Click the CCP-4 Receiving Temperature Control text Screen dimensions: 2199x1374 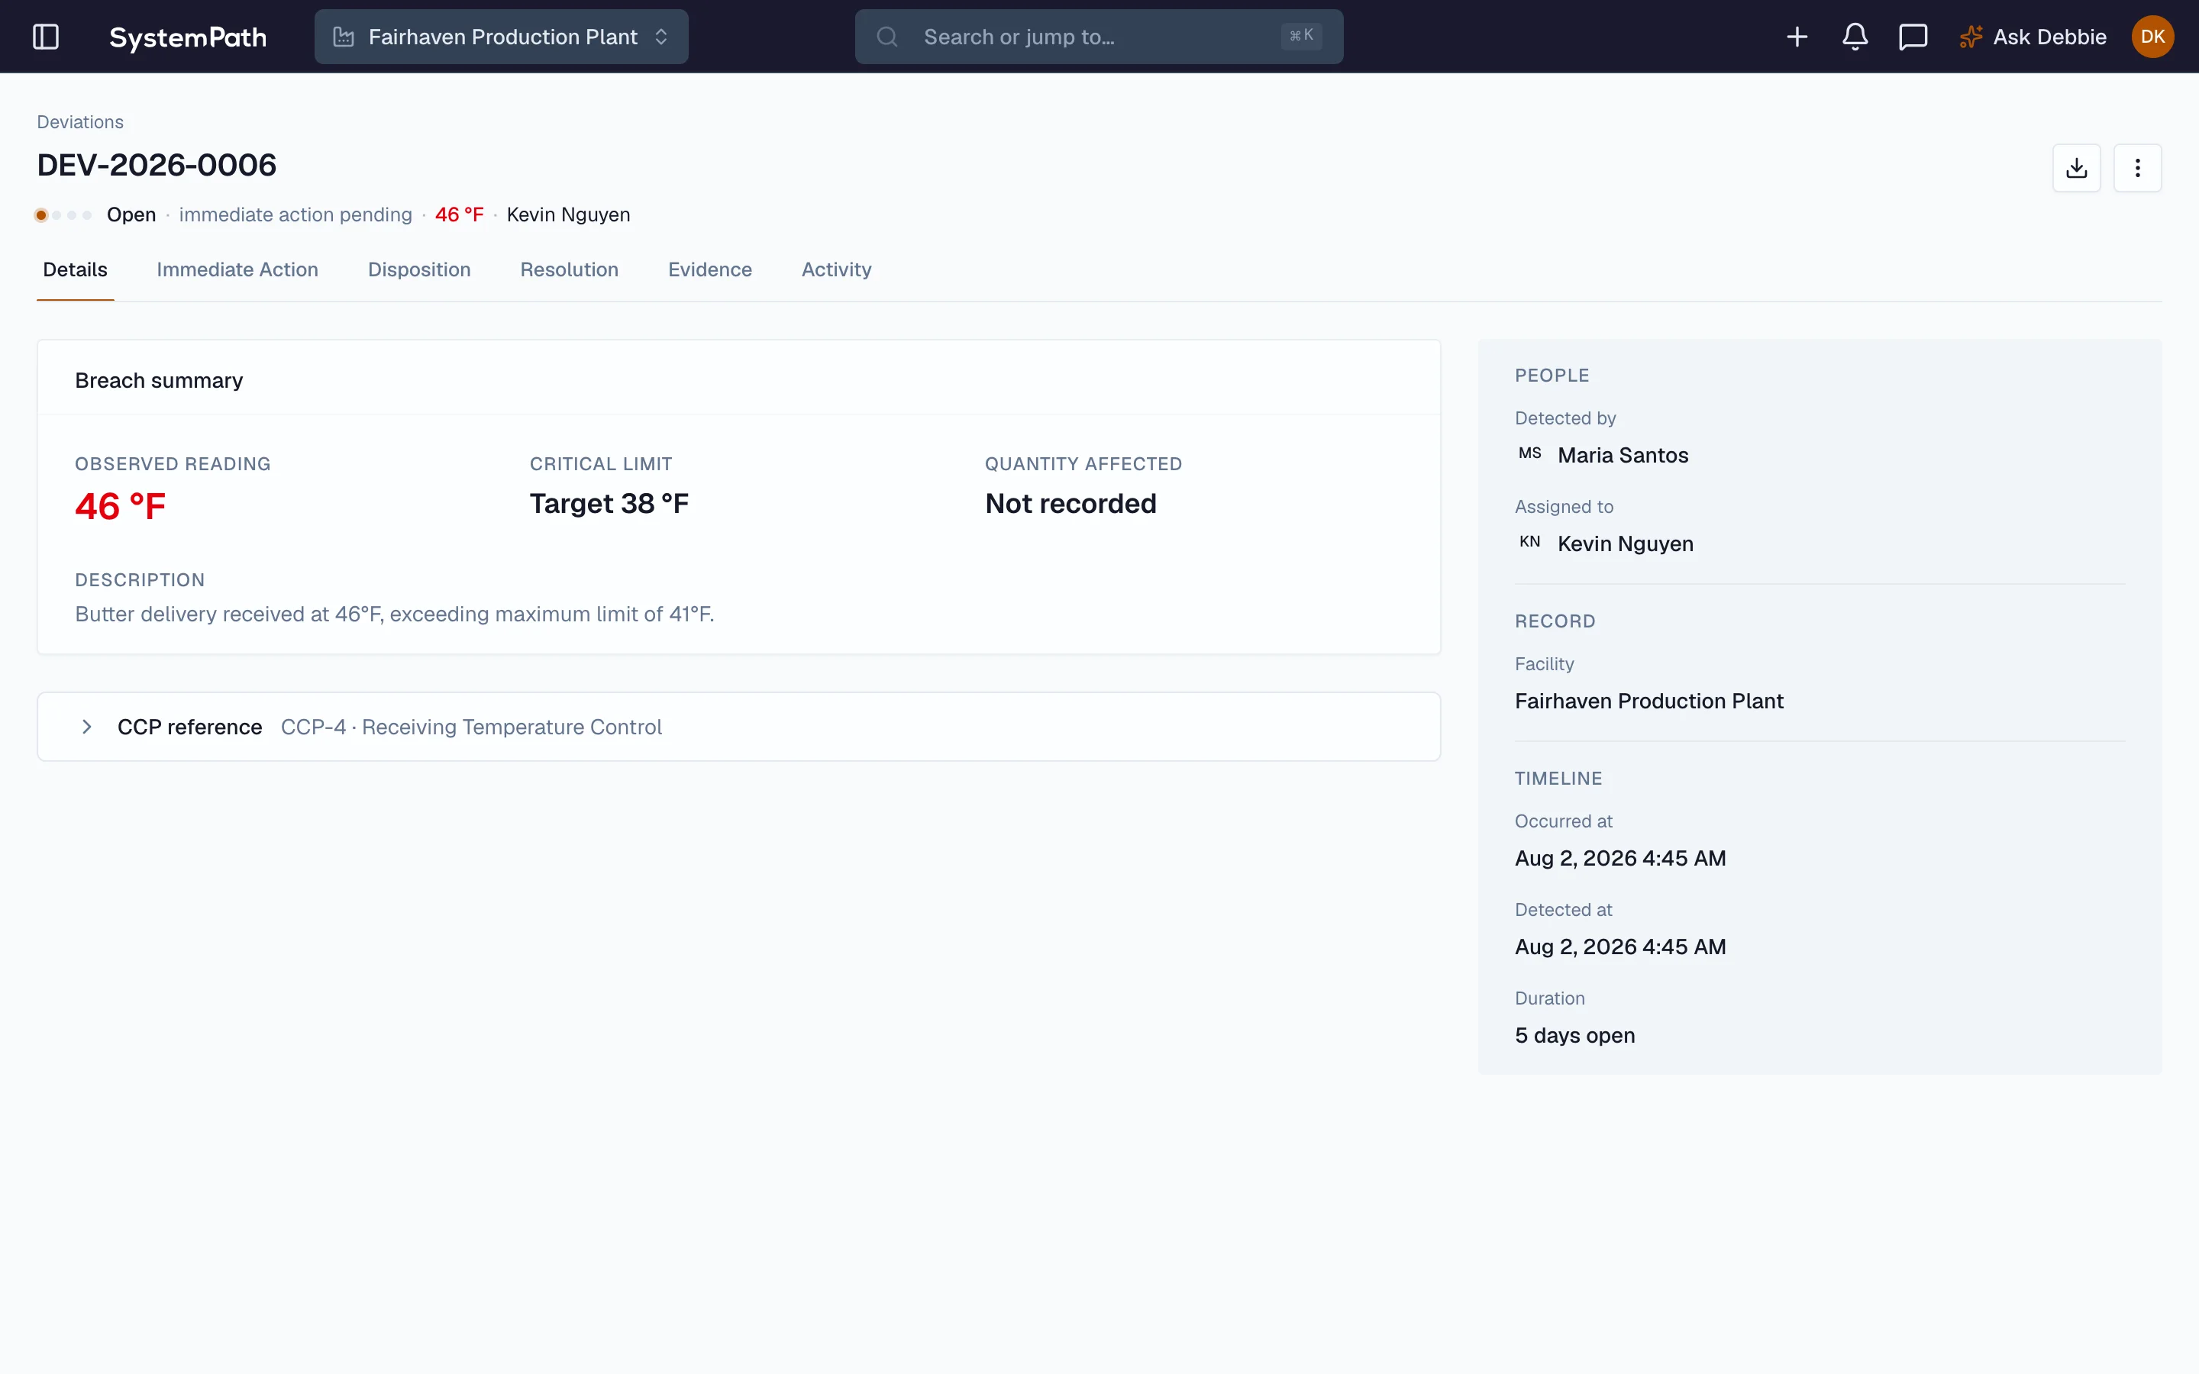(x=470, y=727)
